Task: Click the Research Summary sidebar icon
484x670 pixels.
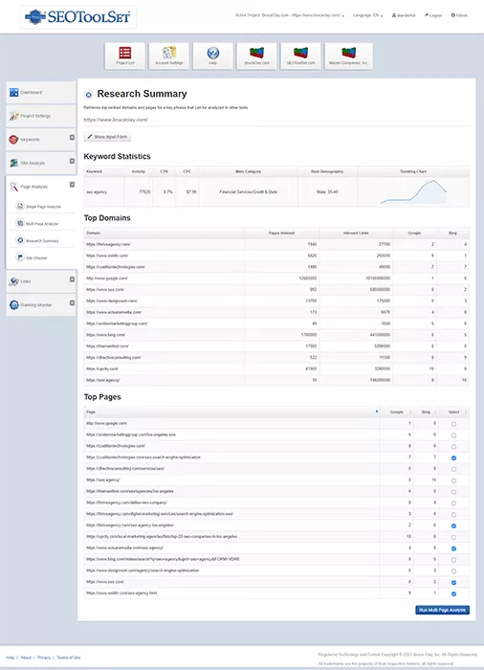Action: (x=20, y=240)
